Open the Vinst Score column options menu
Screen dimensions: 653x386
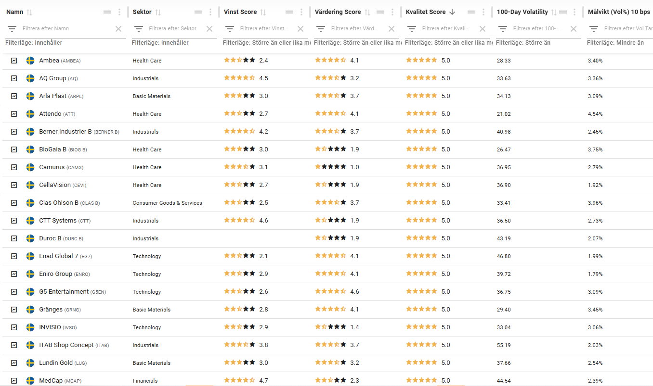pos(301,12)
